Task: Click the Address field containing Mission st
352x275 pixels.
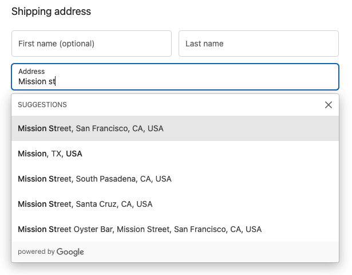Action: [x=175, y=77]
